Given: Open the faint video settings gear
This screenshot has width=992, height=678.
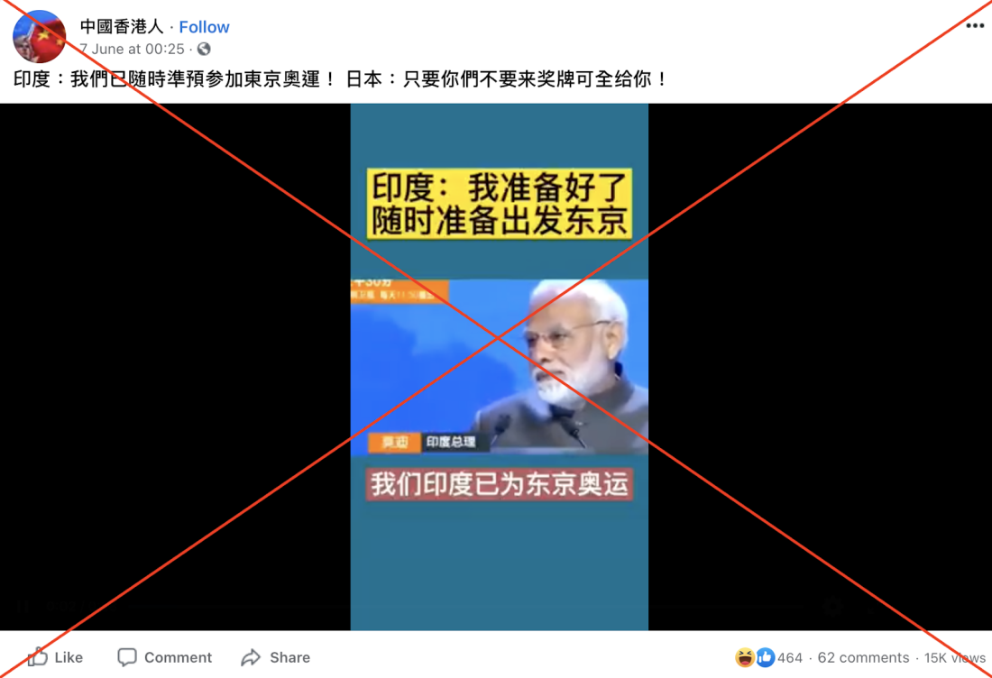Looking at the screenshot, I should point(832,606).
